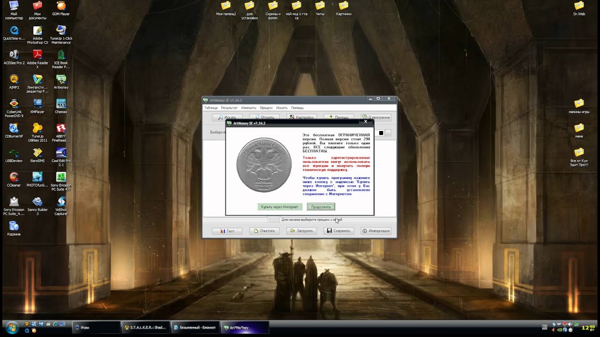Click the Тест button
Image resolution: width=600 pixels, height=337 pixels.
coord(227,231)
